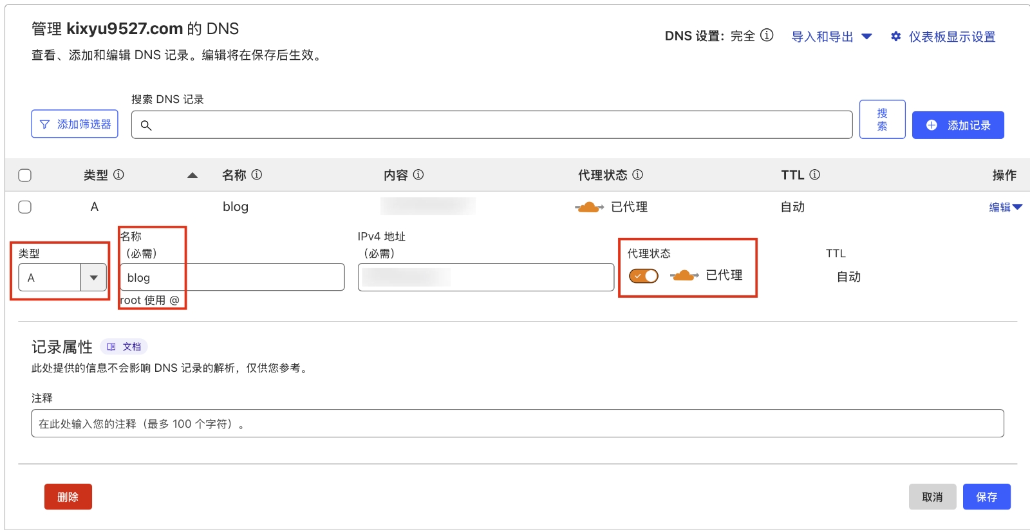The width and height of the screenshot is (1030, 530).
Task: Click the 添加筛选器 filter button
Action: coord(75,124)
